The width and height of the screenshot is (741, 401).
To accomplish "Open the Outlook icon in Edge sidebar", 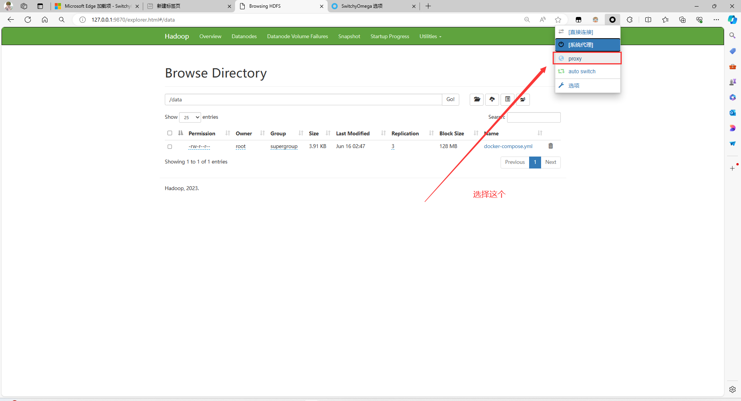I will pos(733,113).
